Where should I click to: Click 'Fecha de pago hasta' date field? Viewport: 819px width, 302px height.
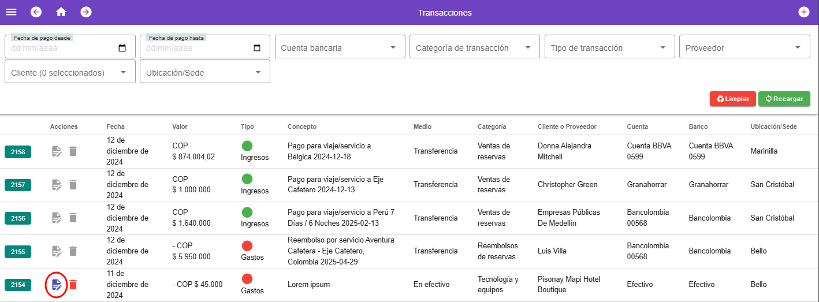[x=196, y=48]
